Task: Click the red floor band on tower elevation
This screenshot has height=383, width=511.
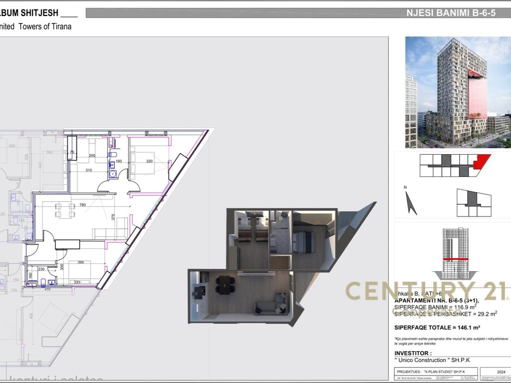Action: [x=453, y=259]
